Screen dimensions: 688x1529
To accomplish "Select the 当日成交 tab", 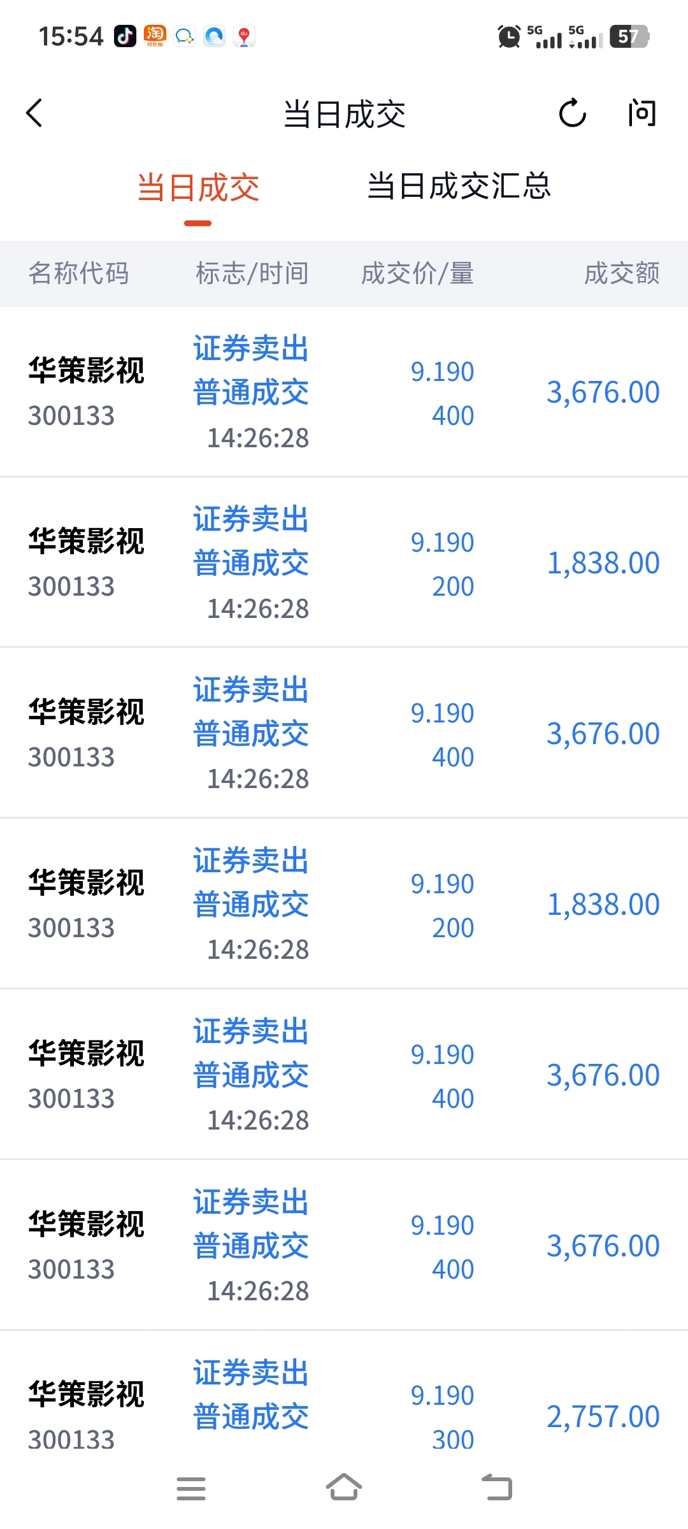I will pos(198,188).
